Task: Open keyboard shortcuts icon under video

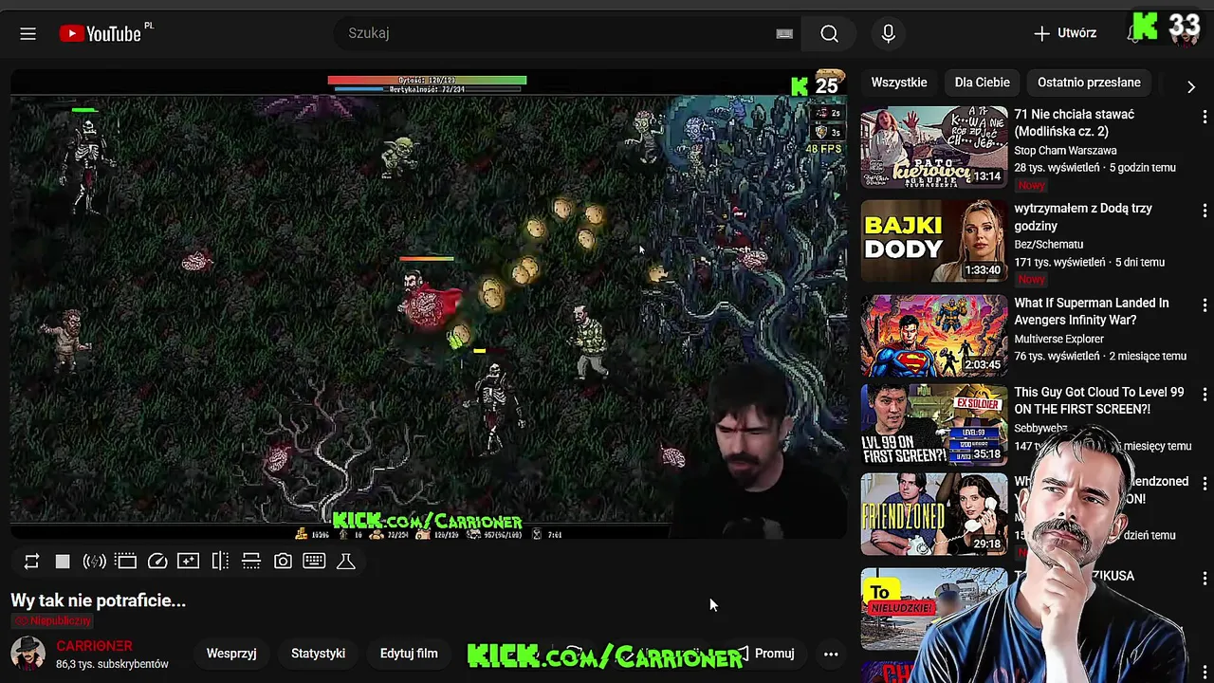Action: pyautogui.click(x=314, y=562)
